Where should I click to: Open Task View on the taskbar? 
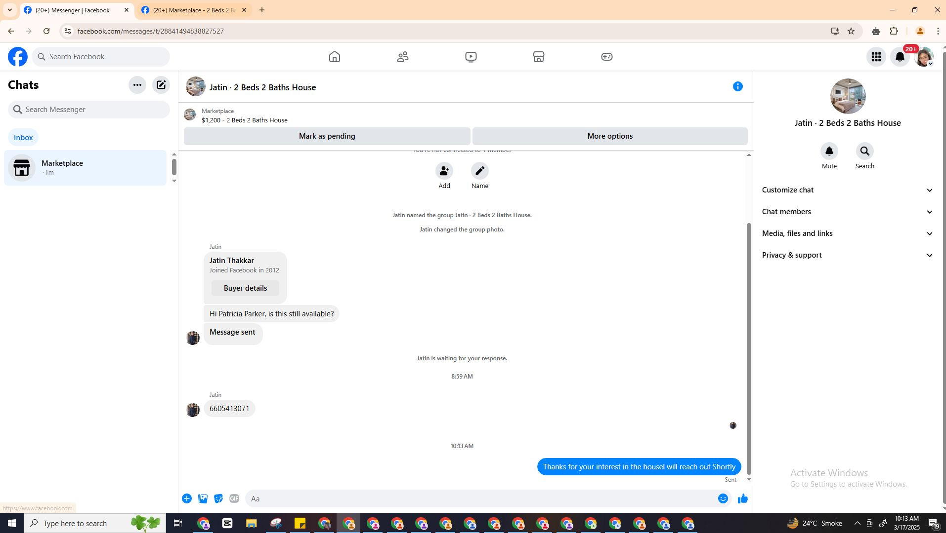pos(178,523)
